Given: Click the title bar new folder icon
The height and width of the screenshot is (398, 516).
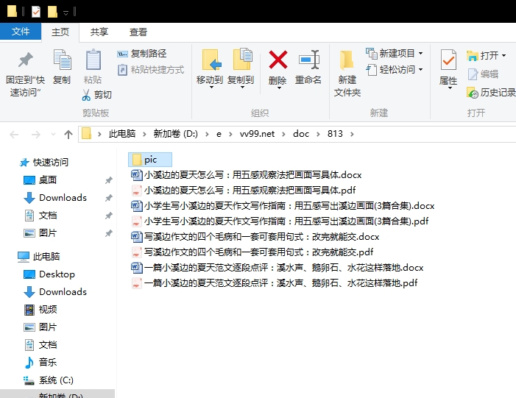Looking at the screenshot, I should [x=52, y=12].
